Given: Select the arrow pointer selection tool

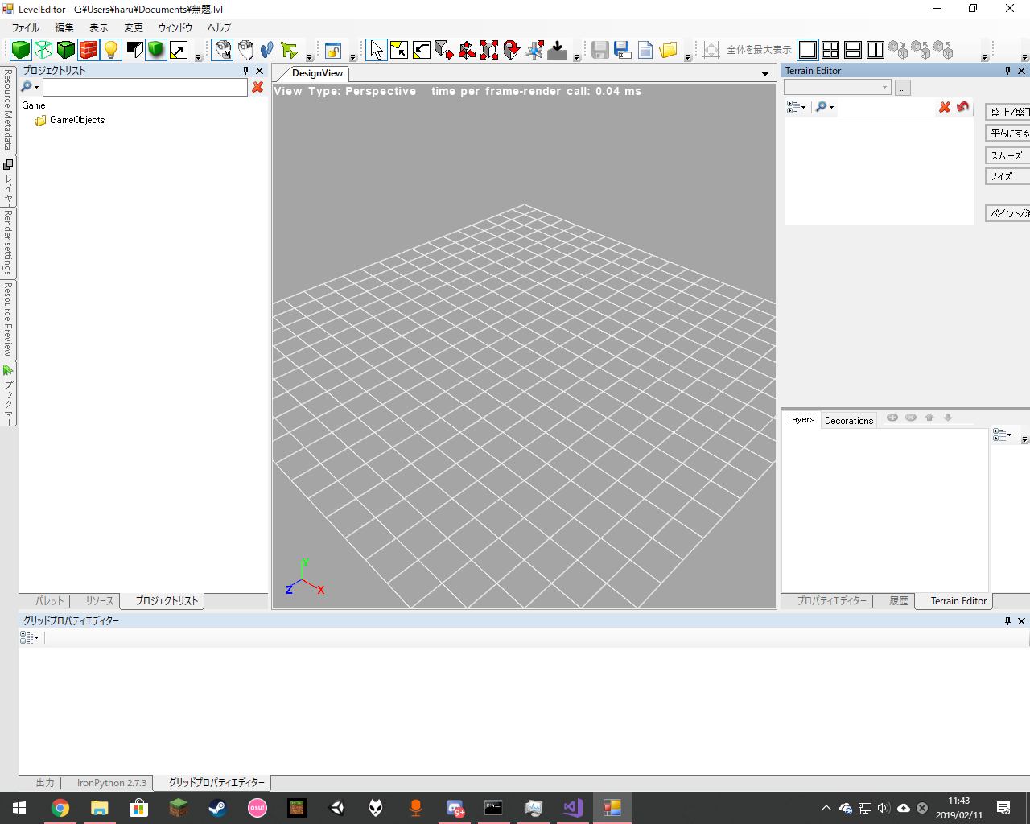Looking at the screenshot, I should (376, 50).
